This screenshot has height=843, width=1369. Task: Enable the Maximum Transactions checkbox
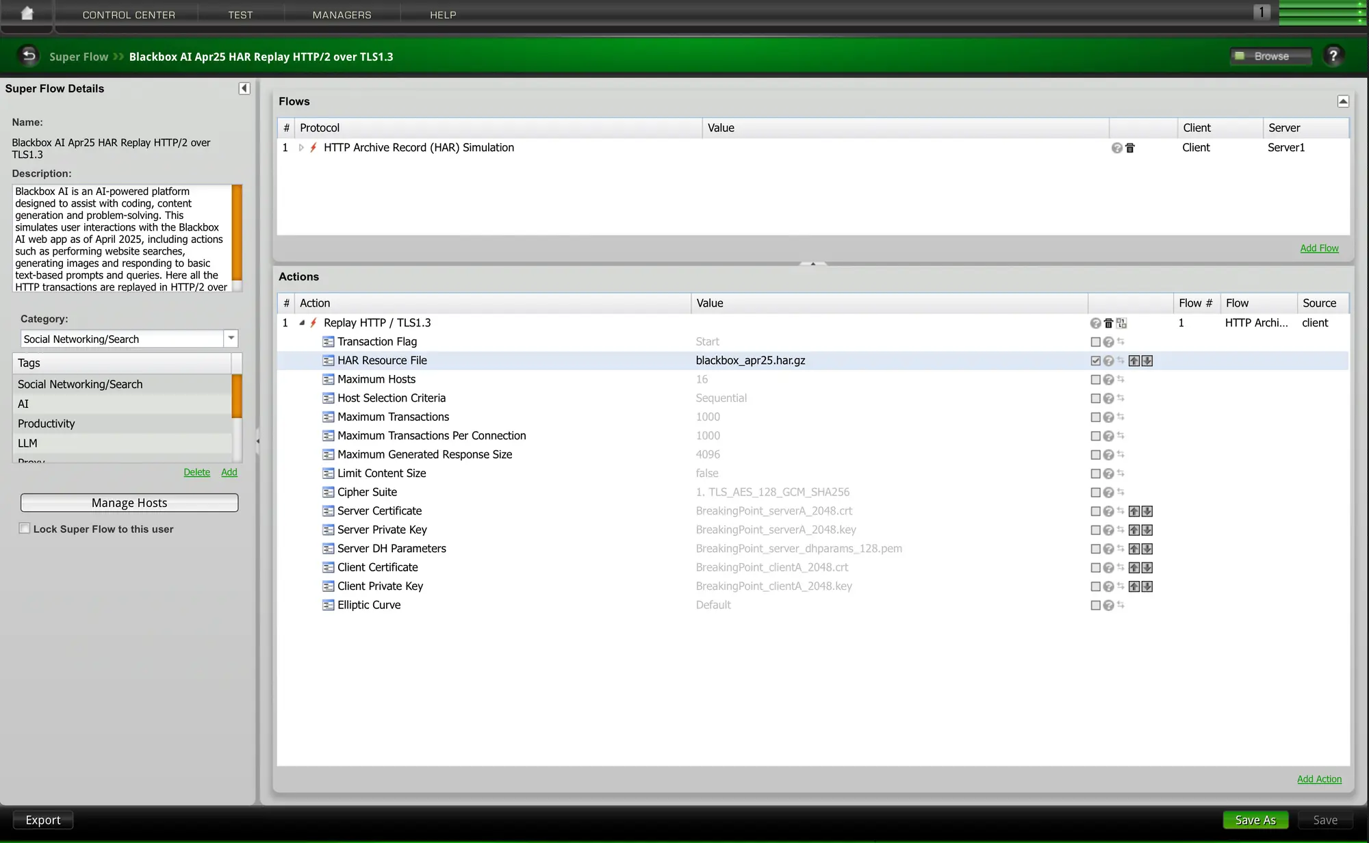coord(1095,417)
